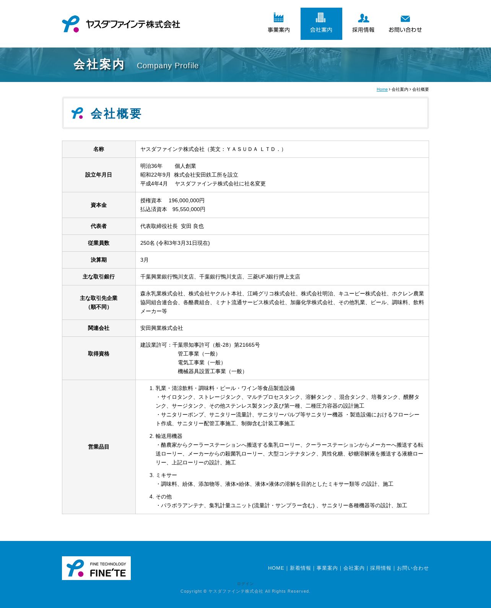
Task: Click the 電気工事業（一般） line
Action: 202,363
